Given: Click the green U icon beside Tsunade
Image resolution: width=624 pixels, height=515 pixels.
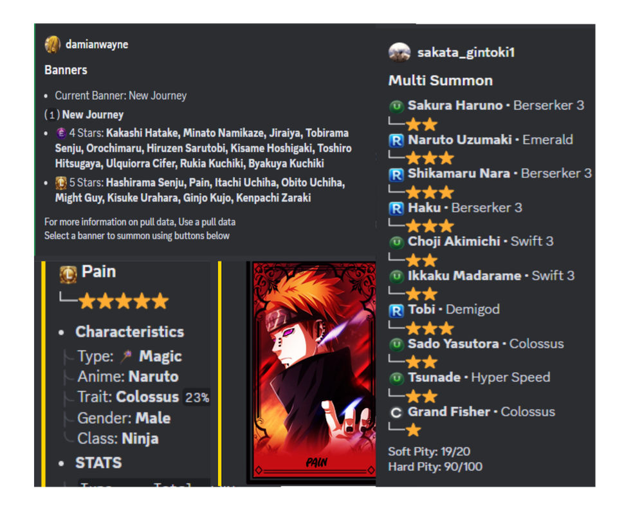Looking at the screenshot, I should click(x=396, y=378).
